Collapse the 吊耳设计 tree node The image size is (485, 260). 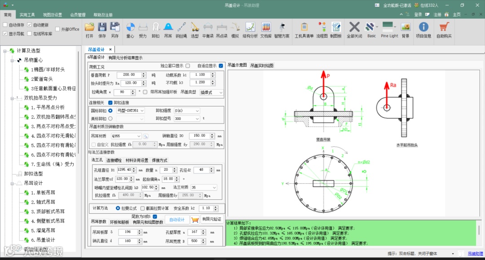pos(13,183)
